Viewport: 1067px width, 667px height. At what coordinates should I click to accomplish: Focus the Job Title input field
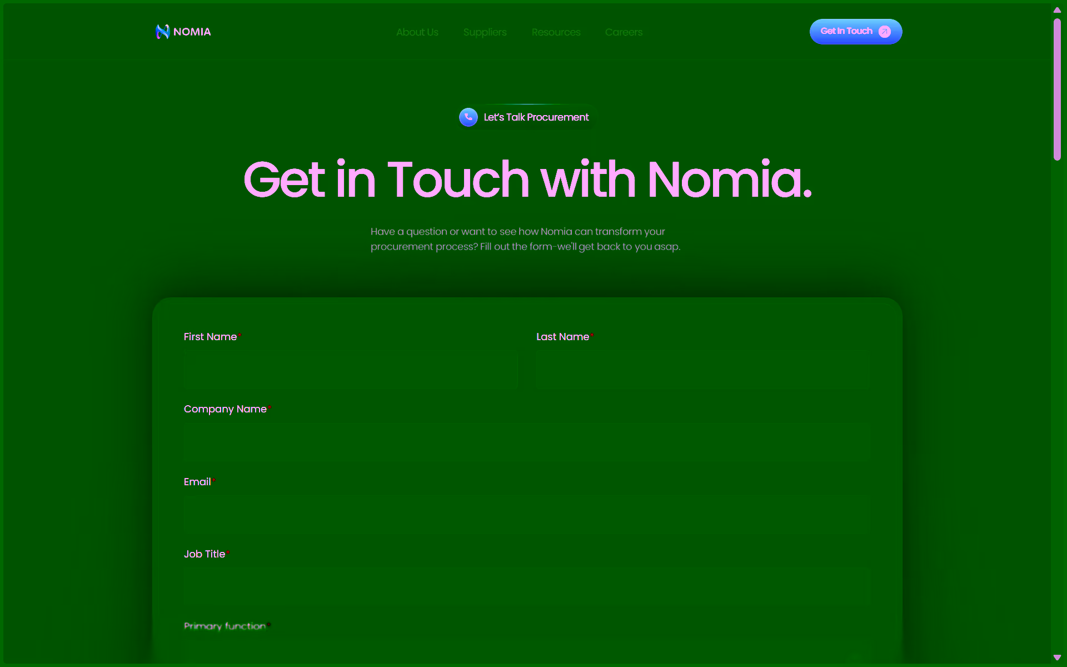527,587
